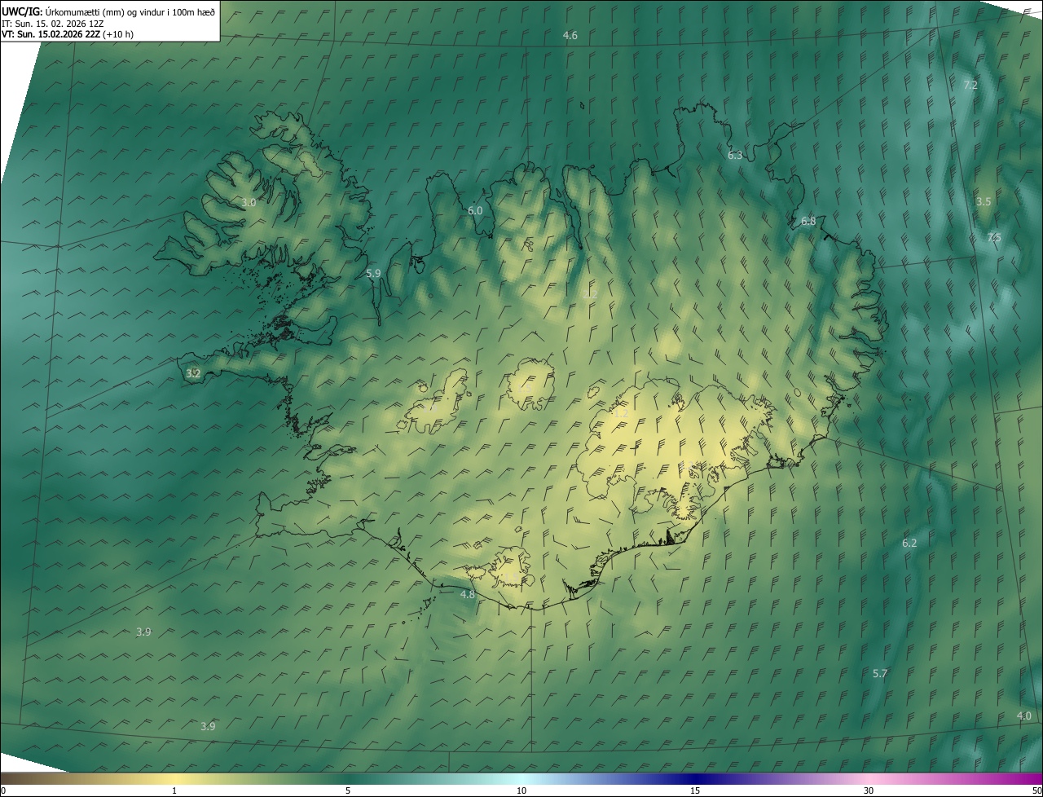
Task: Click the 3.5 value on the map
Action: click(x=984, y=201)
